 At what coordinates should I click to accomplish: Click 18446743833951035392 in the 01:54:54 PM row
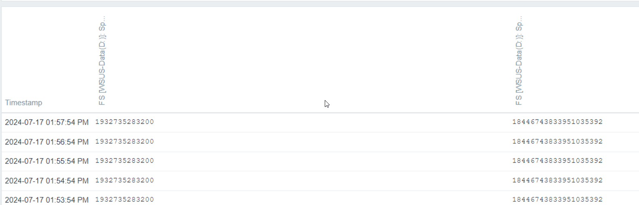[x=558, y=180]
